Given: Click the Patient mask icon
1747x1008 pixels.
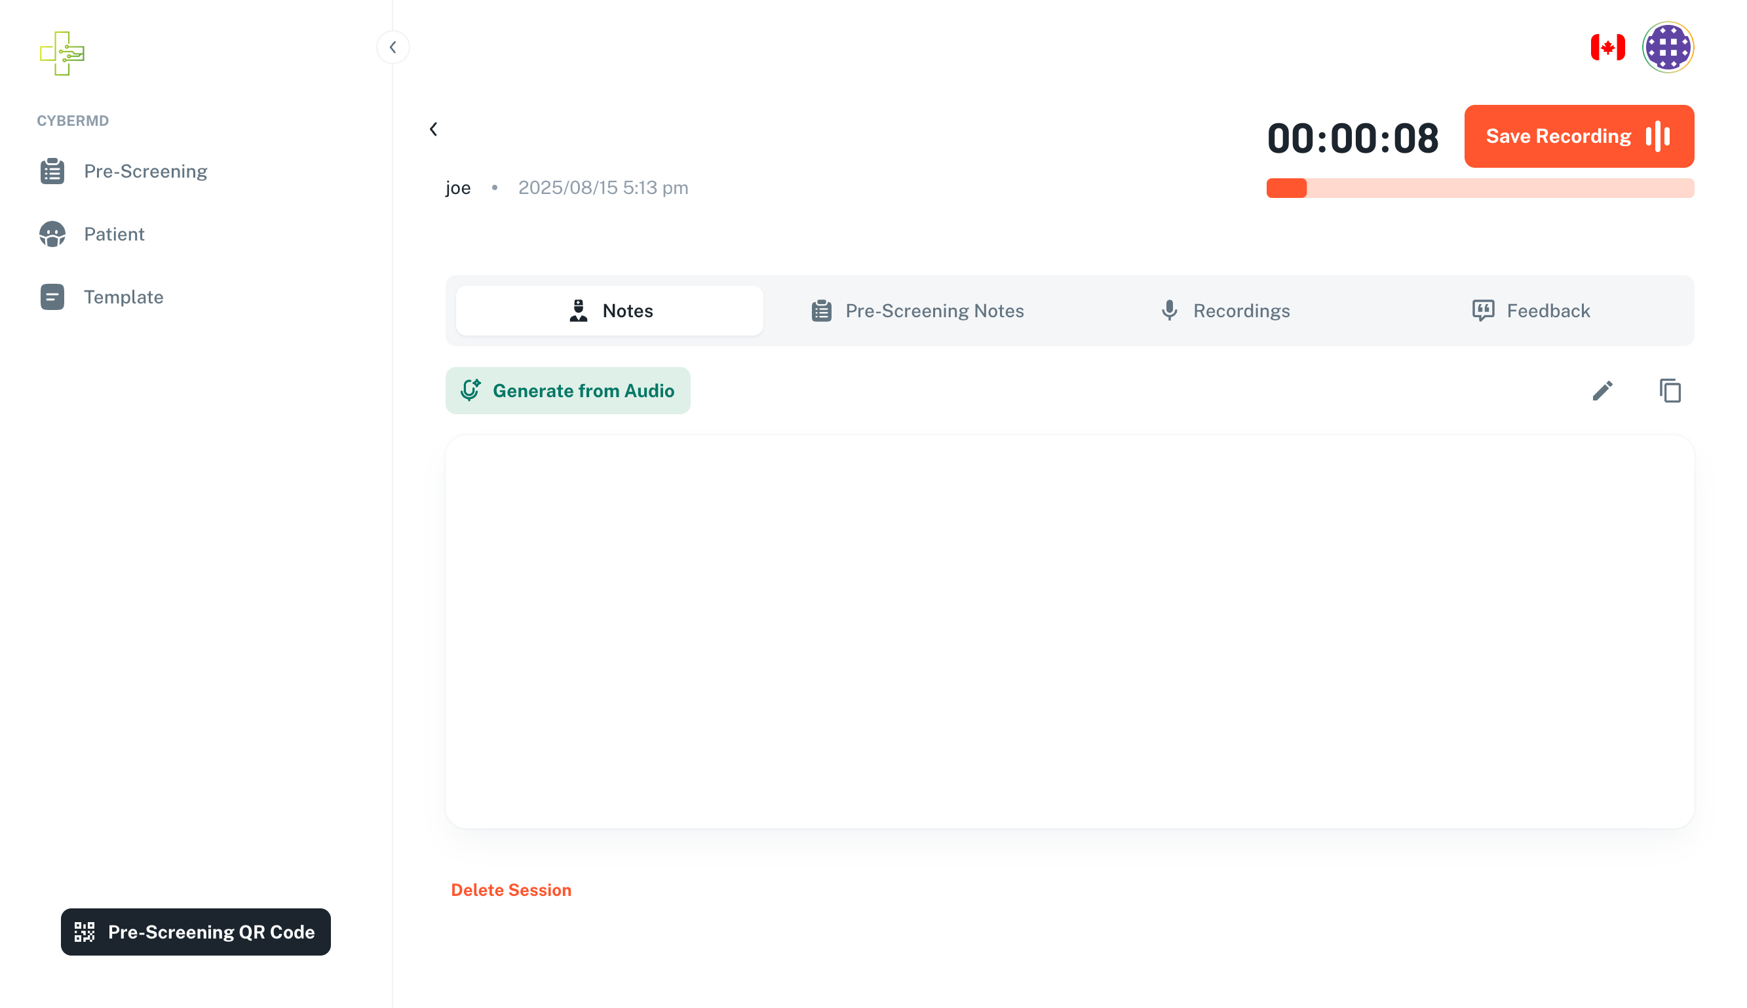Looking at the screenshot, I should click(52, 234).
